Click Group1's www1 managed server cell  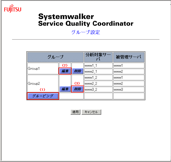click(x=129, y=65)
